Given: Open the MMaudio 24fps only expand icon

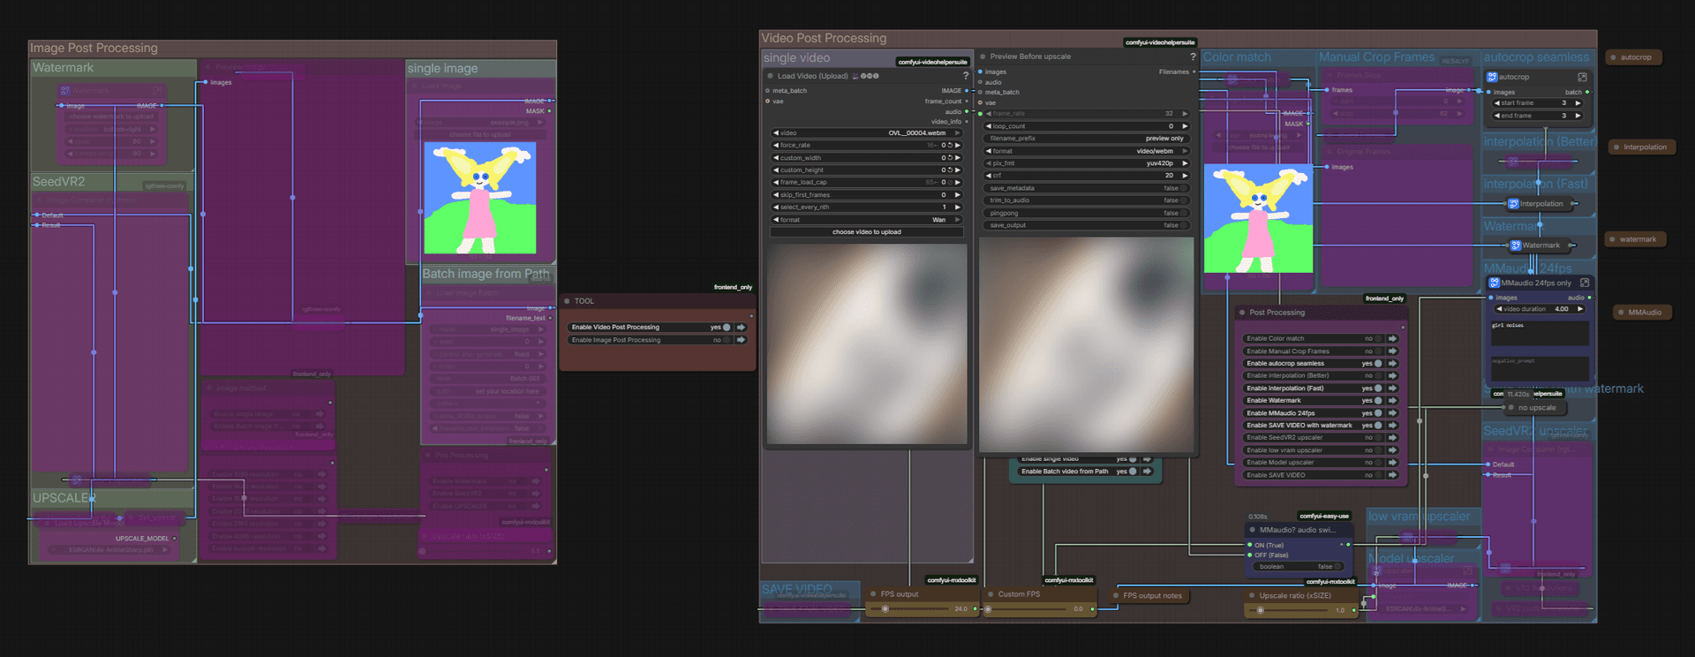Looking at the screenshot, I should [x=1585, y=283].
